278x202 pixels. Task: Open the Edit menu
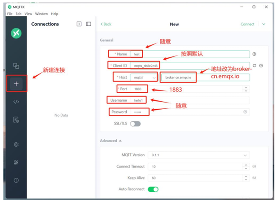(18, 14)
